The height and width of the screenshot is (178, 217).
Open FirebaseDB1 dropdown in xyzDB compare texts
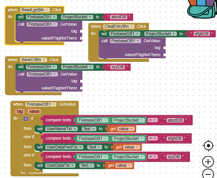[x=93, y=157]
